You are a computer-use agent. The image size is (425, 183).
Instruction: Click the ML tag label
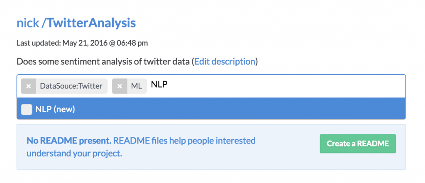(136, 86)
